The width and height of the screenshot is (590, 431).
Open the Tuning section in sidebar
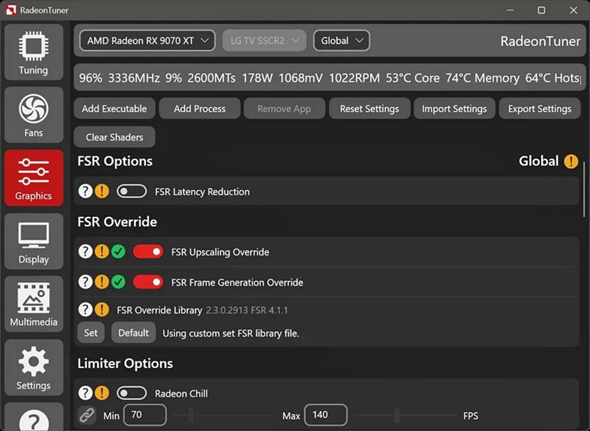tap(33, 52)
